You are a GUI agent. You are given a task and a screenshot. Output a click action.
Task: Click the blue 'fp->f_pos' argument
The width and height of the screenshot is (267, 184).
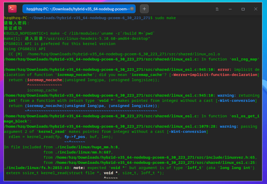click(x=76, y=137)
